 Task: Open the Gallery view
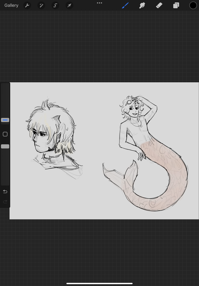pos(11,5)
